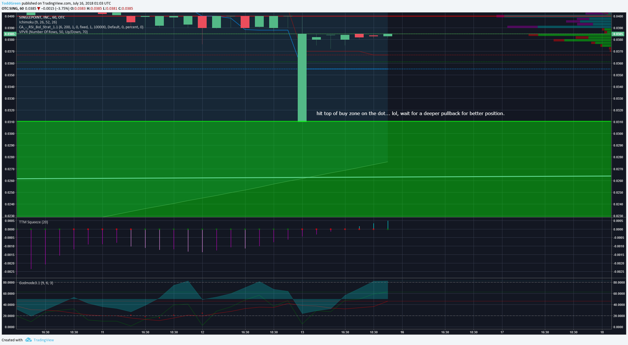This screenshot has width=628, height=345.
Task: Click the 0.0310 price label on right axis
Action: (x=618, y=122)
